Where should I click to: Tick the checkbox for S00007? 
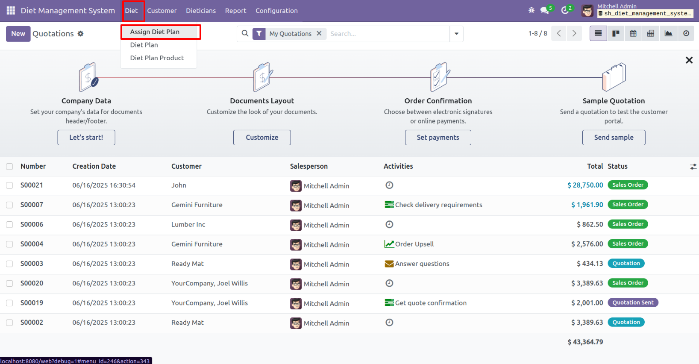coord(9,205)
